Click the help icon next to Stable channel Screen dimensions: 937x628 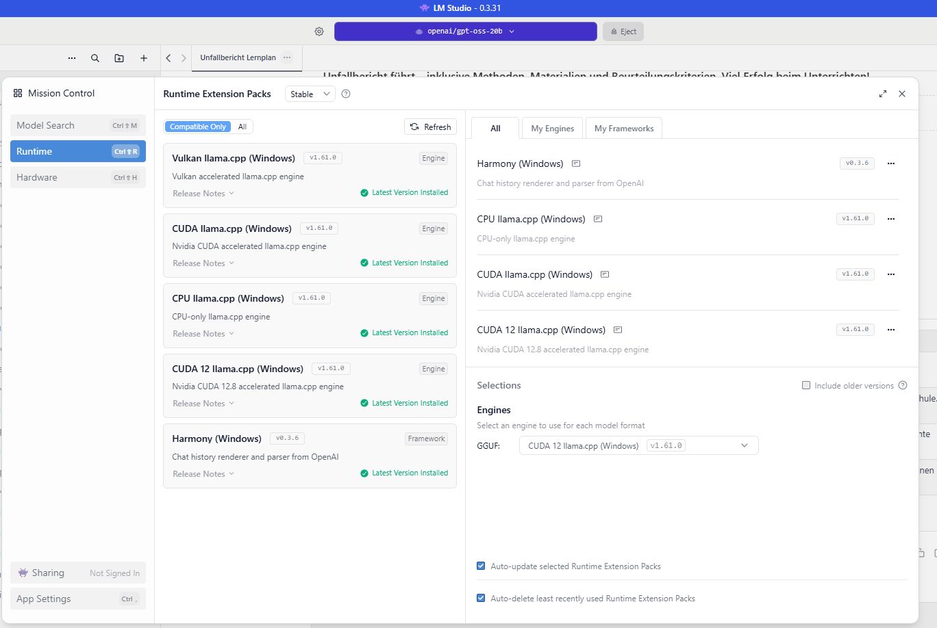coord(346,94)
